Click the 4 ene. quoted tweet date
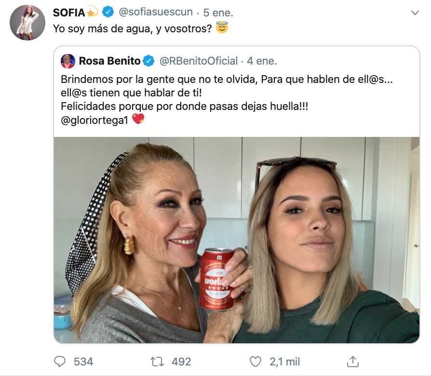 pyautogui.click(x=262, y=61)
